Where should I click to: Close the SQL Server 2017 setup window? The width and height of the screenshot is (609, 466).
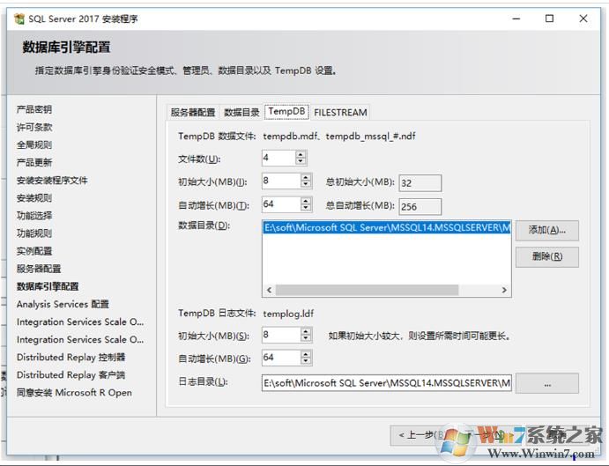(583, 18)
